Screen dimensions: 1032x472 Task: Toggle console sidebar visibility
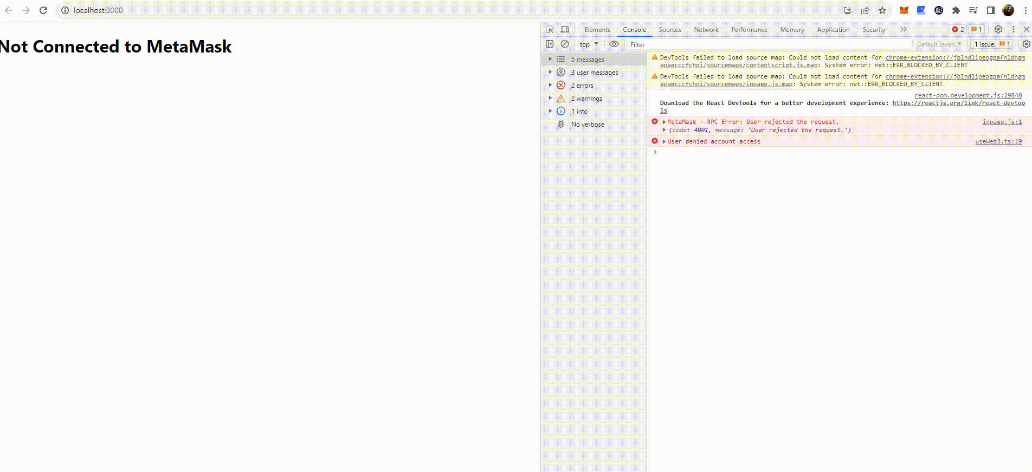[550, 44]
